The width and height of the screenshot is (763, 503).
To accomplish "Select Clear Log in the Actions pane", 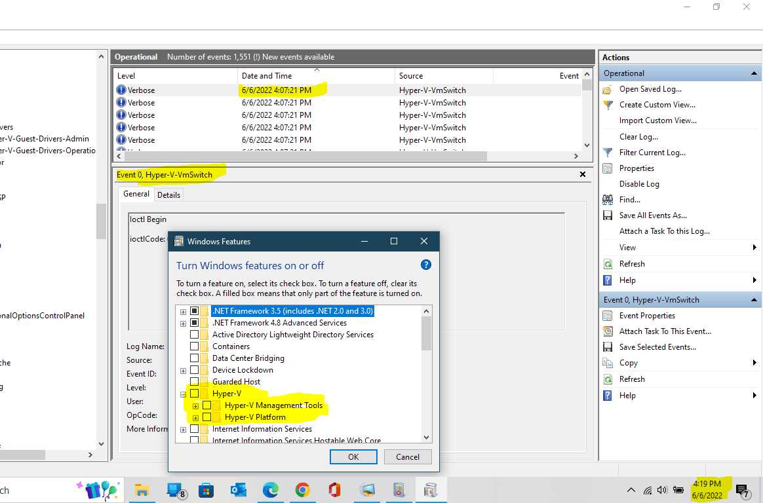I will pos(638,137).
